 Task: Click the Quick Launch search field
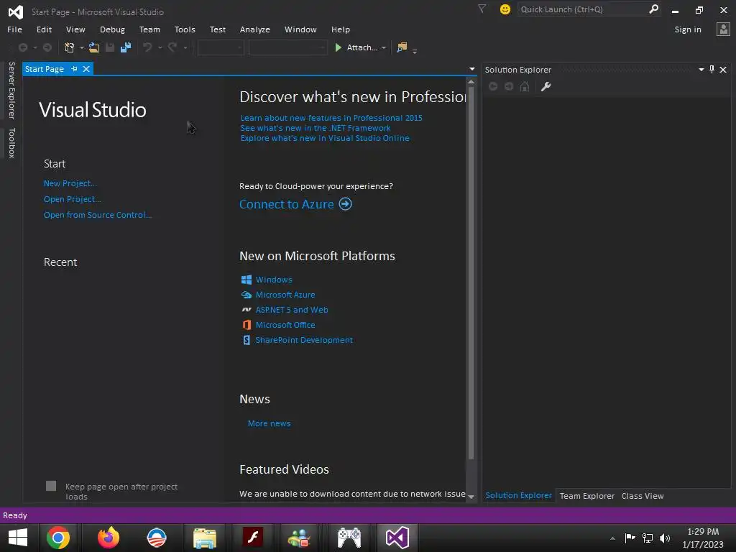click(582, 9)
